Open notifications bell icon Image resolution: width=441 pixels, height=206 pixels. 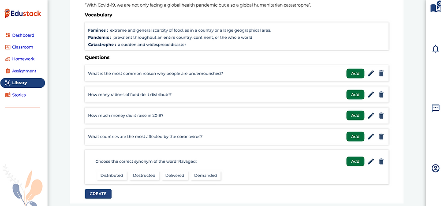tap(435, 49)
